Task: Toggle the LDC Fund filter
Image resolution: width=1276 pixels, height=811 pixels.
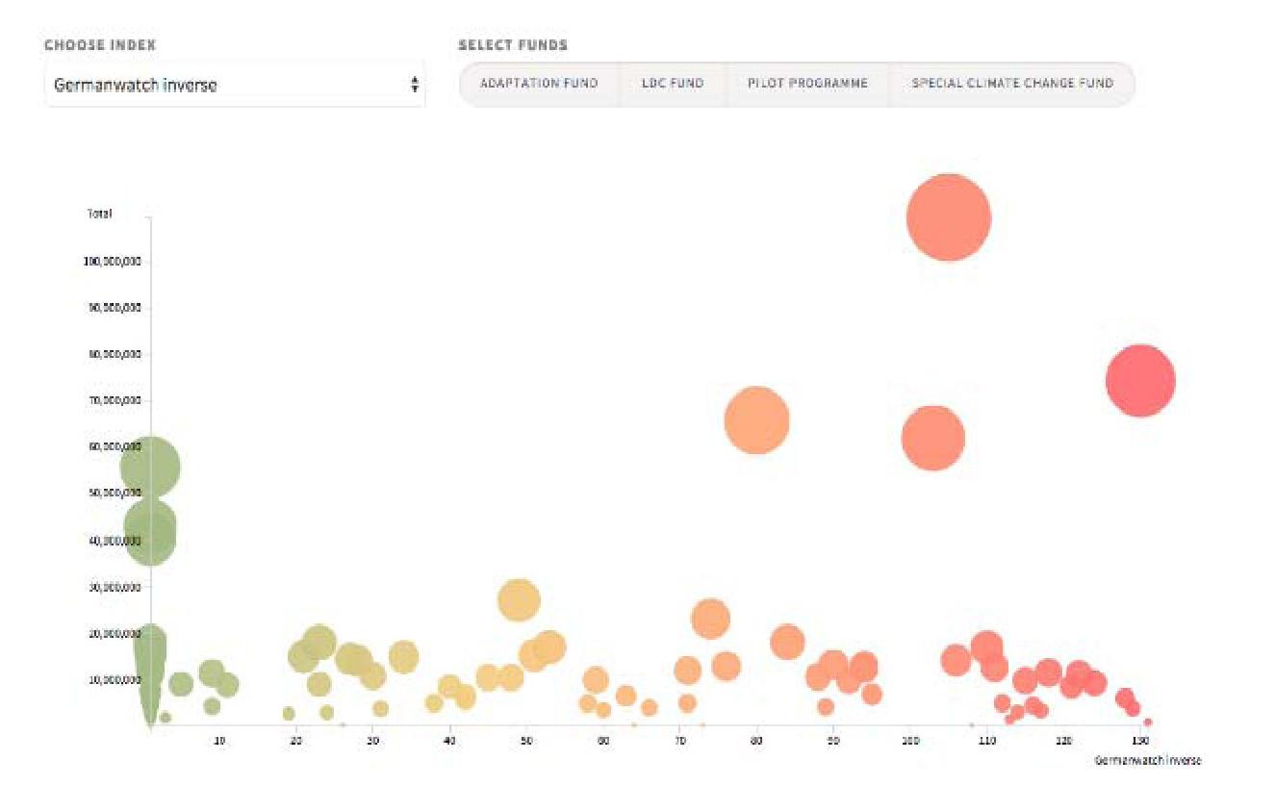Action: (673, 84)
